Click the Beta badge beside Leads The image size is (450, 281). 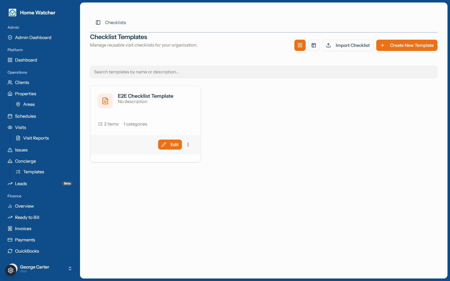(67, 184)
